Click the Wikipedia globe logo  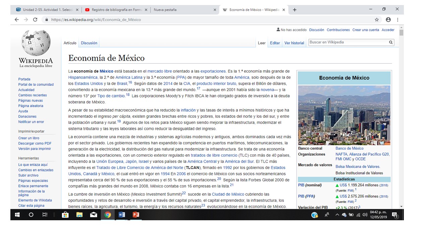(36, 43)
